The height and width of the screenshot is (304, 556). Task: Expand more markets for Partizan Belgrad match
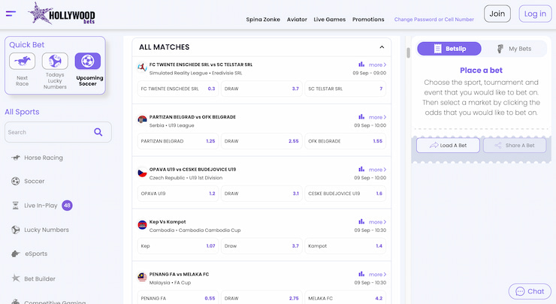coord(378,117)
